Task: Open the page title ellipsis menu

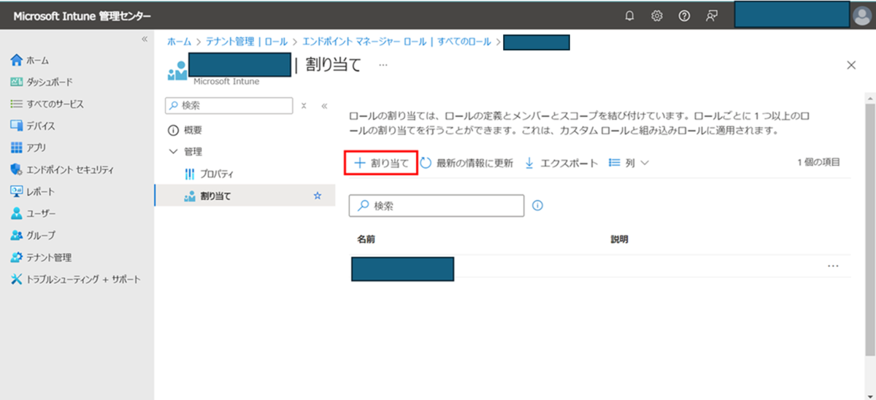Action: (x=383, y=64)
